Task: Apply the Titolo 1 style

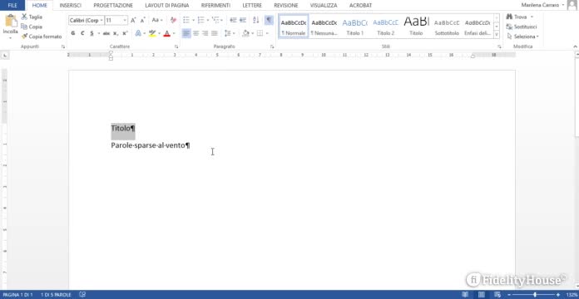Action: tap(355, 27)
